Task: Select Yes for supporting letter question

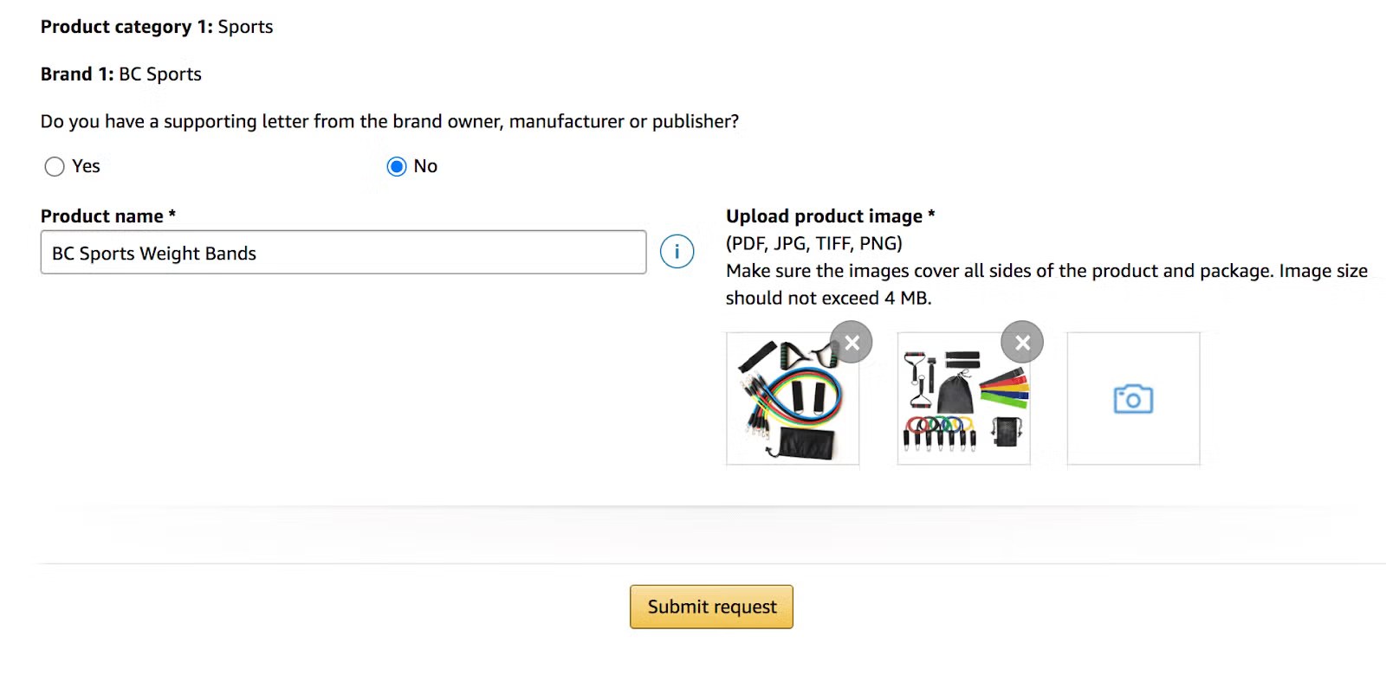Action: tap(55, 166)
